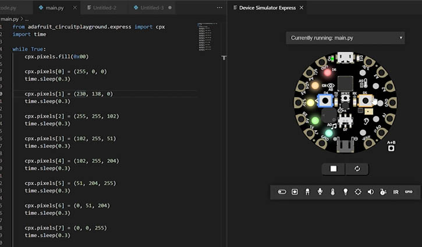Select the red LED icon in sensor toolbar
The image size is (422, 247).
307,192
